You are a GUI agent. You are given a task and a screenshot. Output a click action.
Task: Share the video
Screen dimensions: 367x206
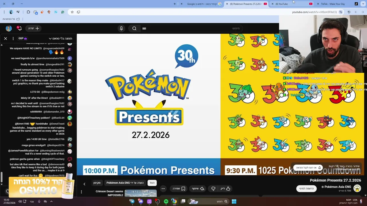pyautogui.click(x=198, y=189)
